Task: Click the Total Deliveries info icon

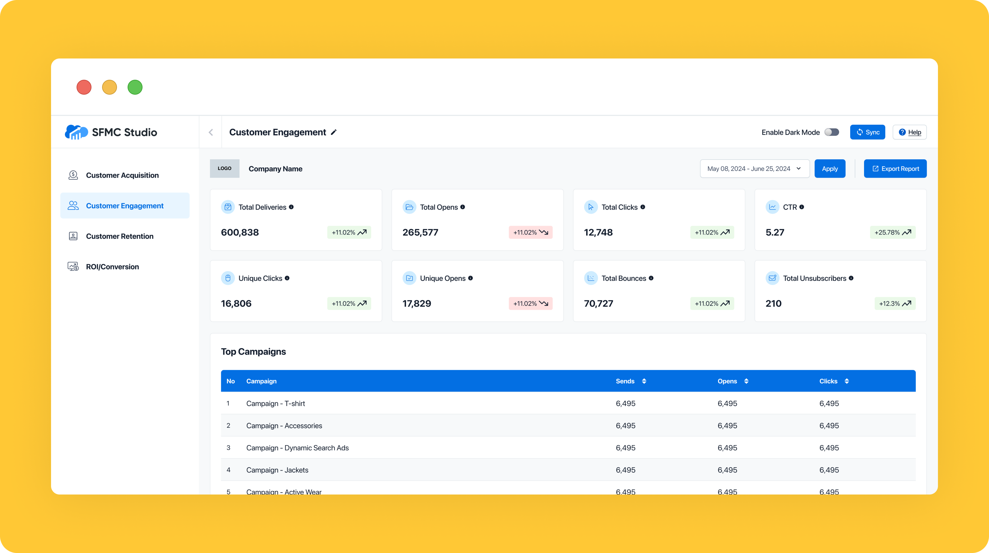Action: pos(291,207)
